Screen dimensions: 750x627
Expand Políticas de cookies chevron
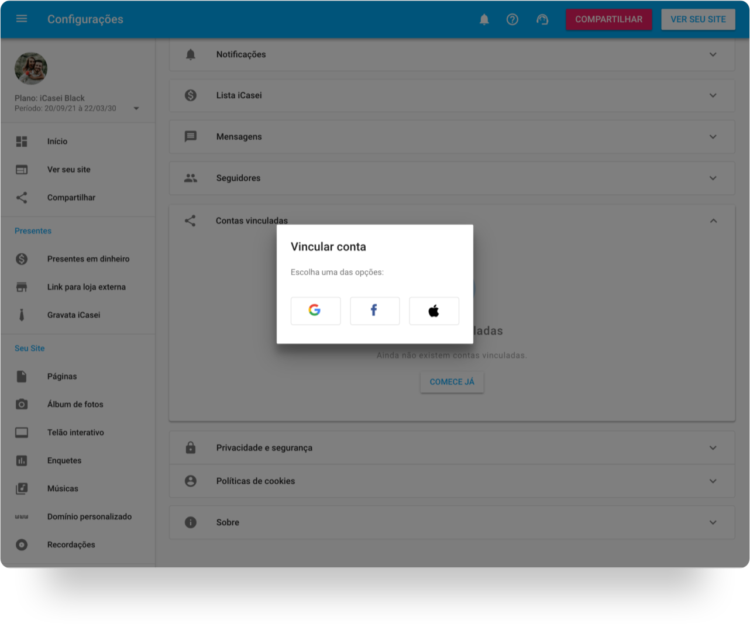click(x=713, y=481)
